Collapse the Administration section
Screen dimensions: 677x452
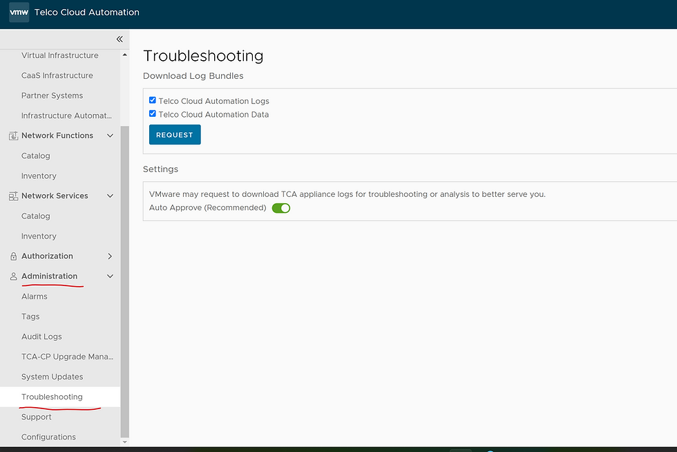[x=109, y=276]
